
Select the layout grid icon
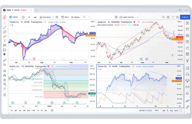point(116,17)
